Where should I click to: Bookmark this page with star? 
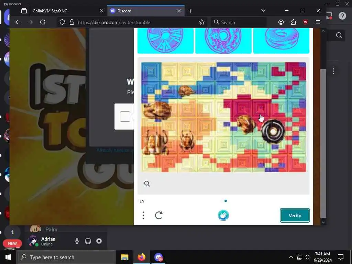(201, 22)
